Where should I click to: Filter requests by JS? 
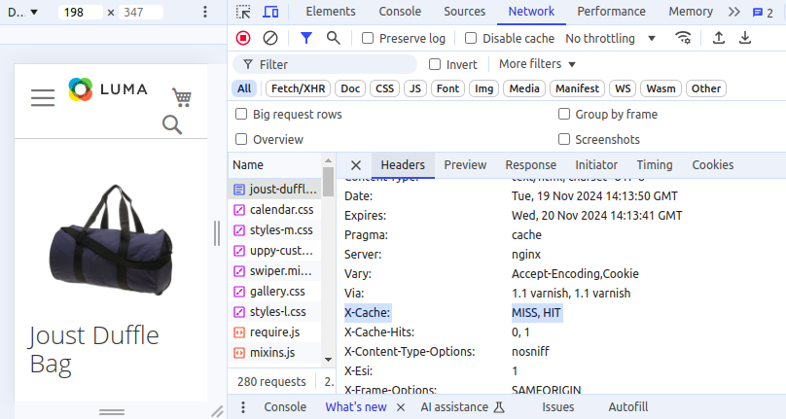pyautogui.click(x=415, y=88)
